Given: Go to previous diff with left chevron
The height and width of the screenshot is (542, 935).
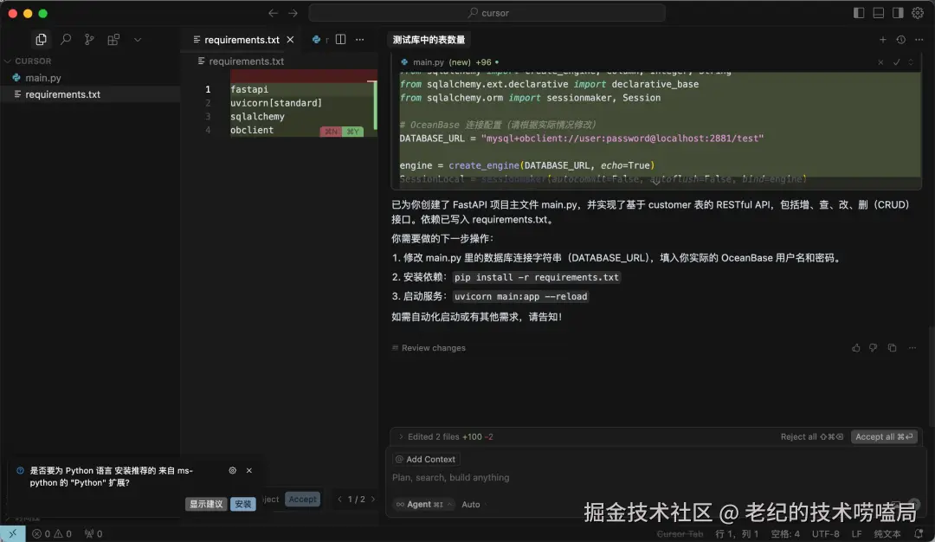Looking at the screenshot, I should coord(340,499).
